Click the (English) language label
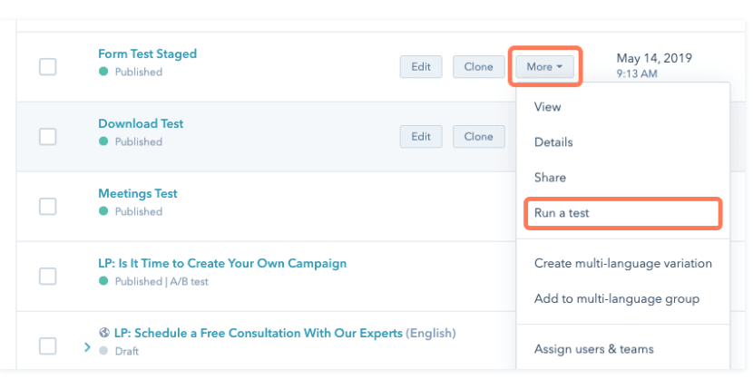Screen dimensions: 753x389 click(431, 334)
